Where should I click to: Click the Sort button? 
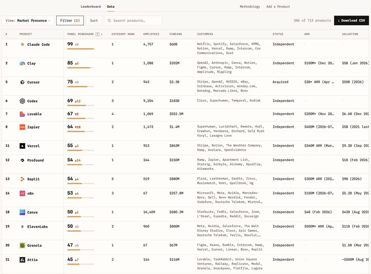(x=94, y=21)
